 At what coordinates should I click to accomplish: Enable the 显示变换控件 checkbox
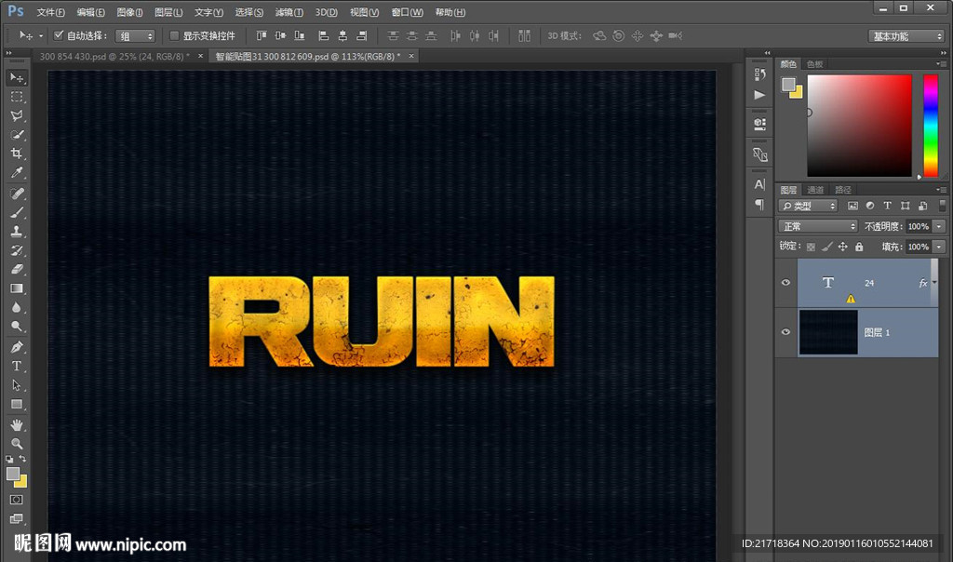click(174, 35)
